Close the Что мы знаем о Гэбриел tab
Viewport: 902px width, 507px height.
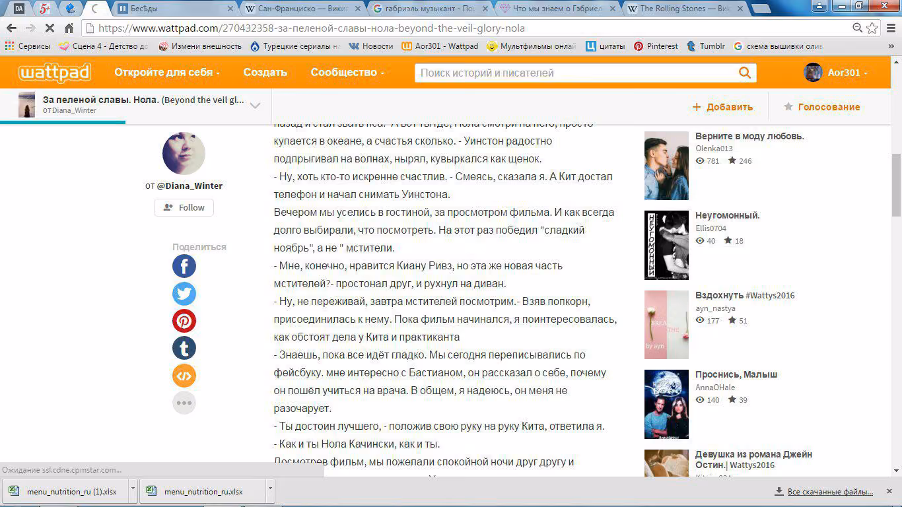613,9
